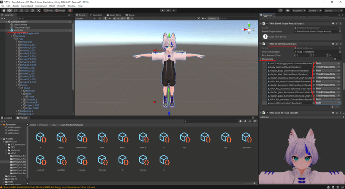Open Unity Collaborate services gear icon
Image resolution: width=345 pixels, height=189 pixels.
click(281, 10)
